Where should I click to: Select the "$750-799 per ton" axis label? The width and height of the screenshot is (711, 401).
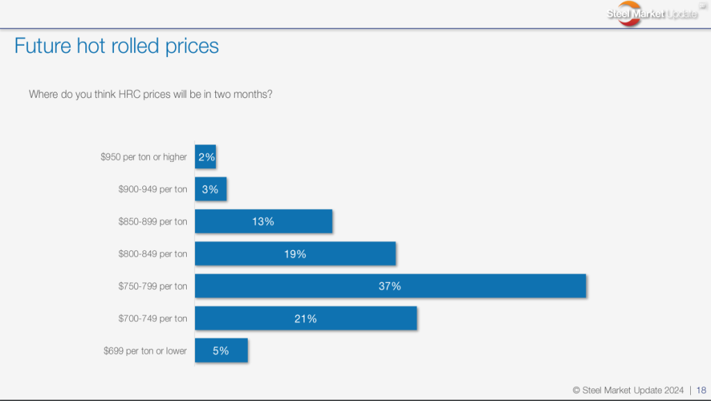[153, 286]
